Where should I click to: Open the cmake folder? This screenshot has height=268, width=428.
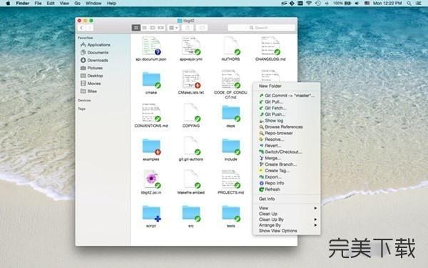[x=151, y=80]
